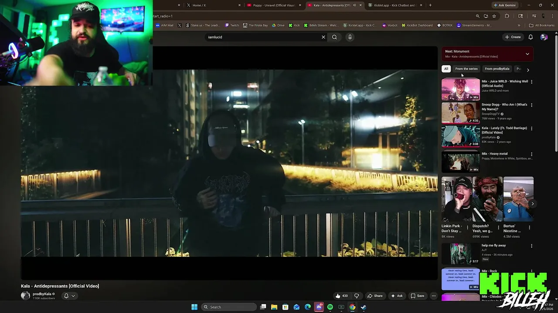Open options for Mix - Heavy metal
Image resolution: width=558 pixels, height=313 pixels.
(x=531, y=154)
